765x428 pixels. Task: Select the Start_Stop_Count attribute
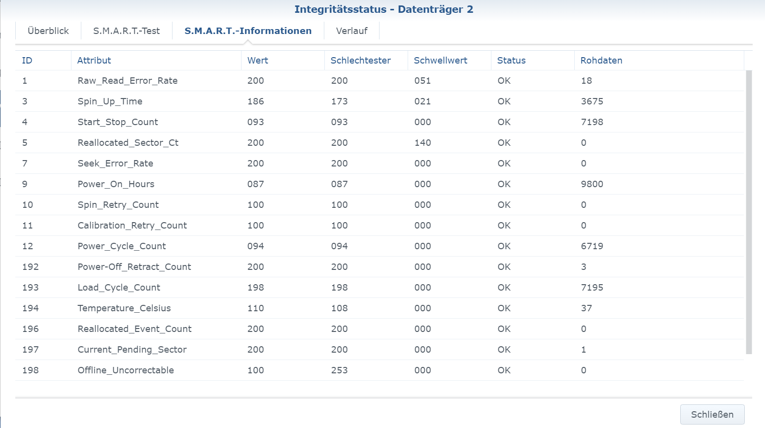click(118, 122)
